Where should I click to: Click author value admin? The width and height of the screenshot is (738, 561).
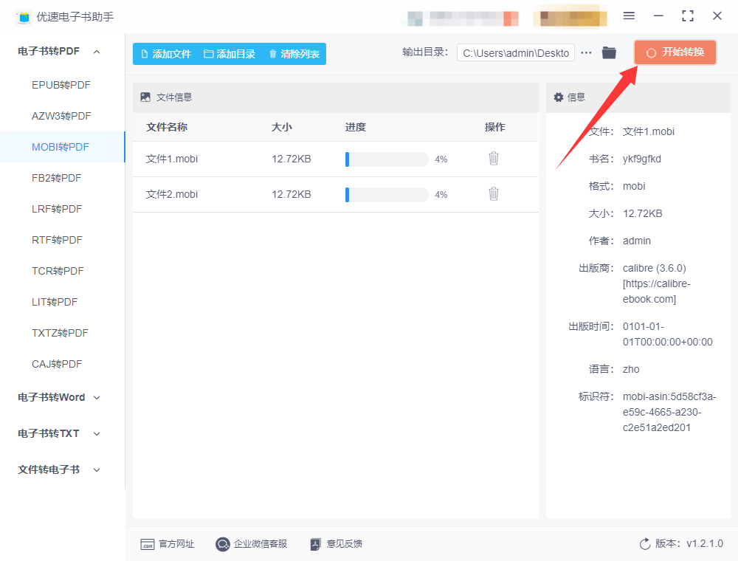637,241
